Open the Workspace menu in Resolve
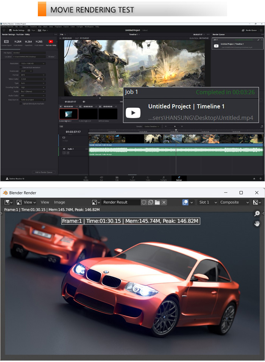 point(89,26)
